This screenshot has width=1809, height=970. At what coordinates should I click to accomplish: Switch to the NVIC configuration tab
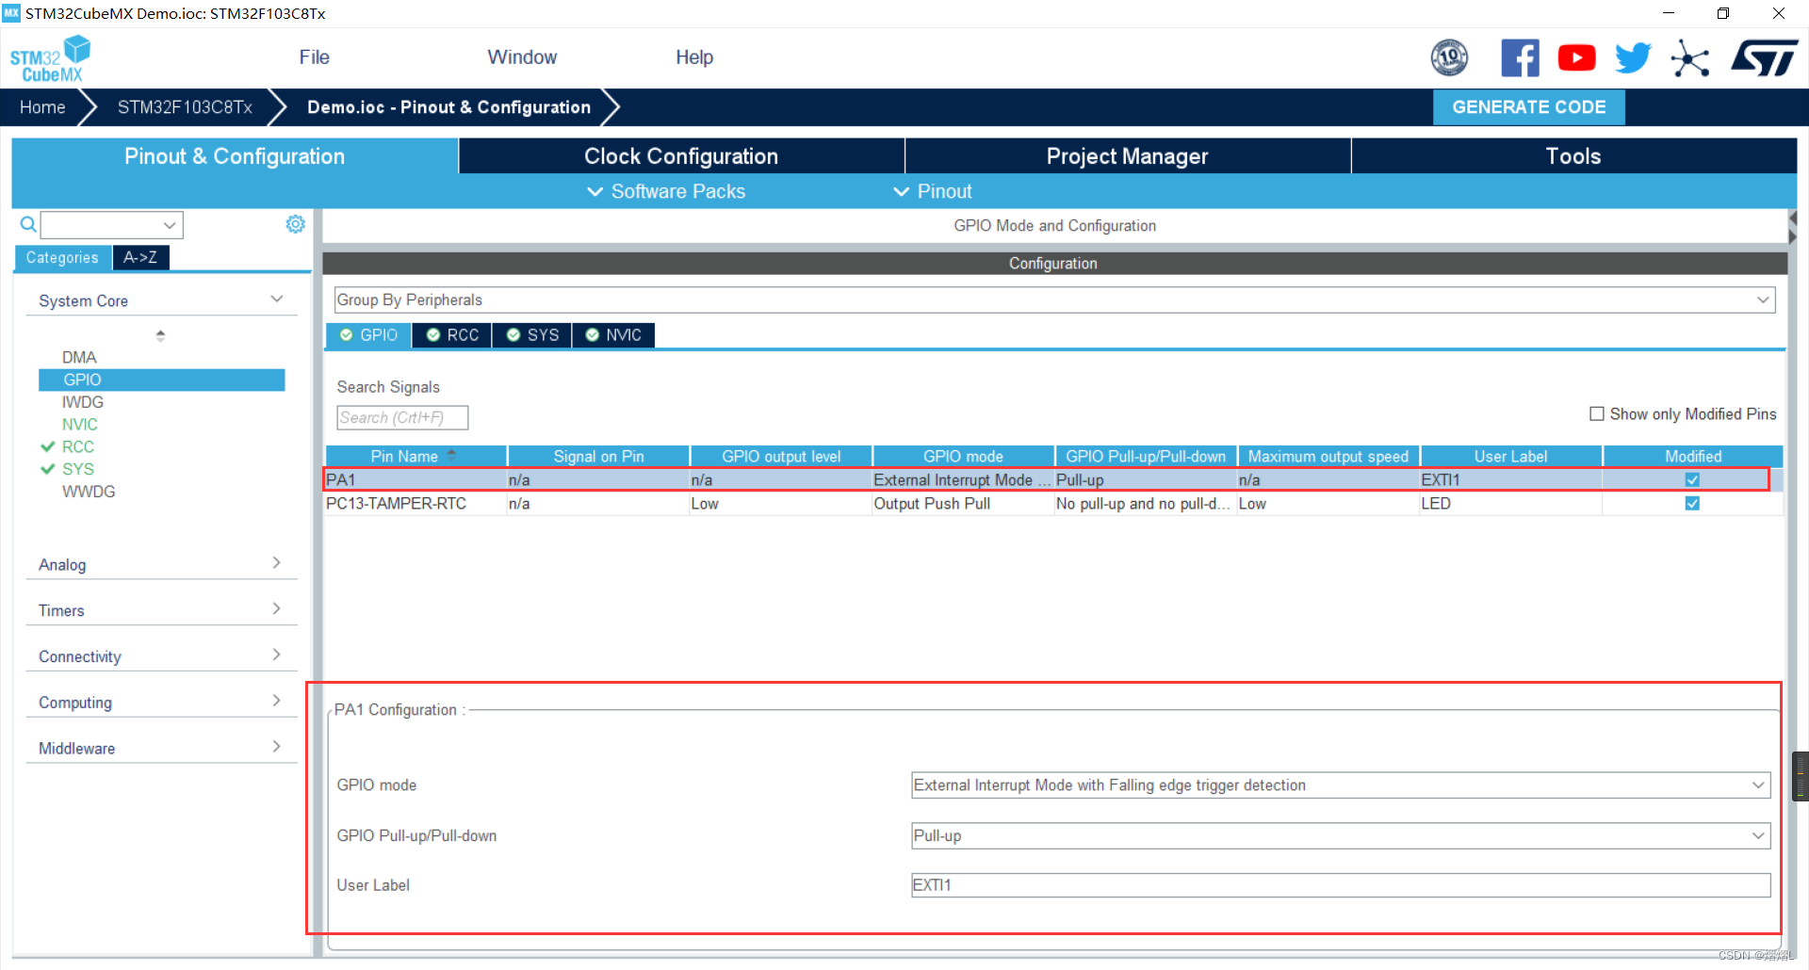point(613,335)
